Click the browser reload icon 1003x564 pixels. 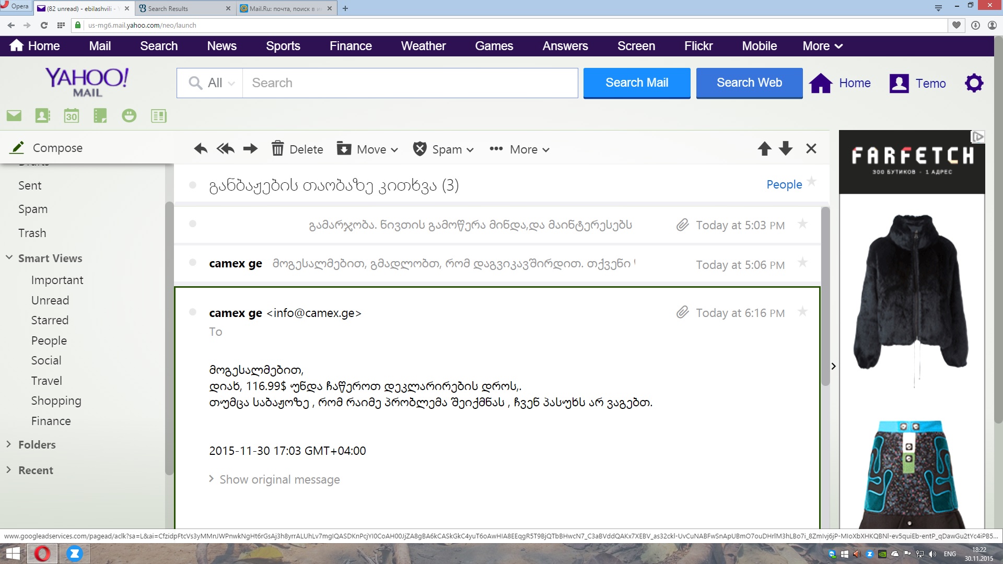click(x=44, y=25)
